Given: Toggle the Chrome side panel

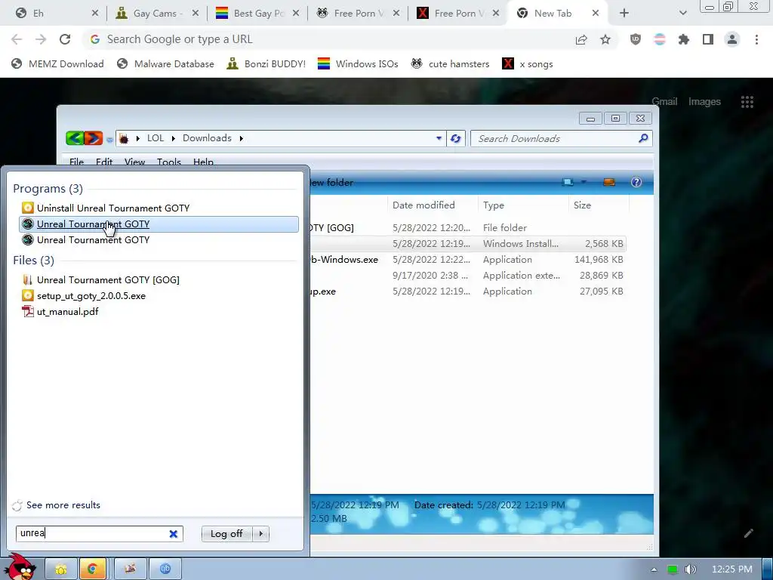Looking at the screenshot, I should pyautogui.click(x=708, y=39).
